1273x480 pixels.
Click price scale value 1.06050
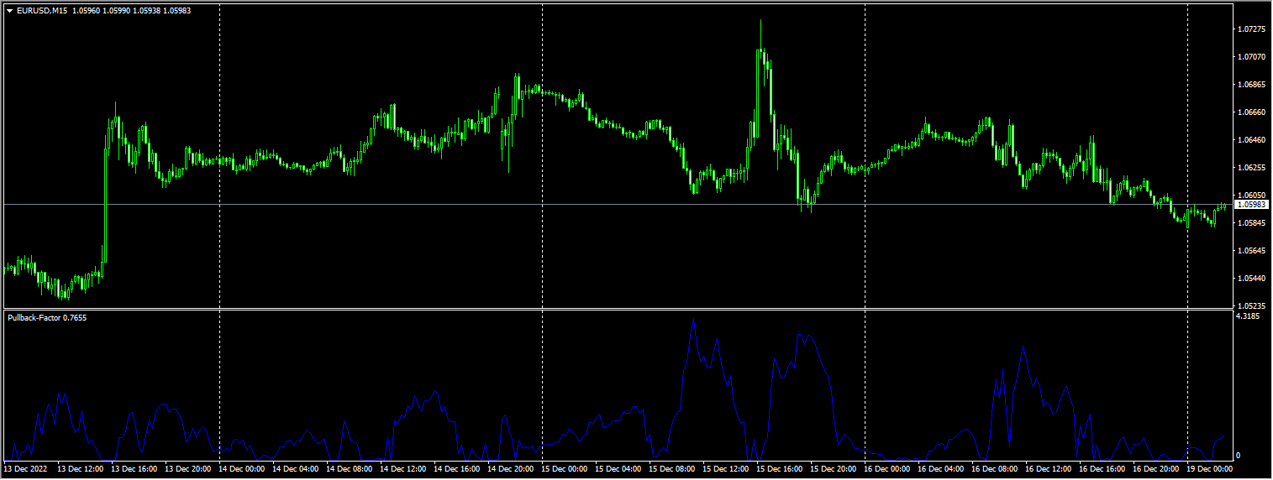[1251, 196]
